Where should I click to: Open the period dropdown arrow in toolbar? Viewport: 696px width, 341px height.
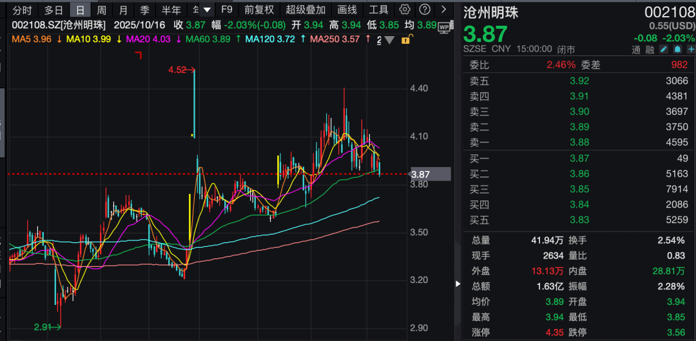(x=206, y=10)
